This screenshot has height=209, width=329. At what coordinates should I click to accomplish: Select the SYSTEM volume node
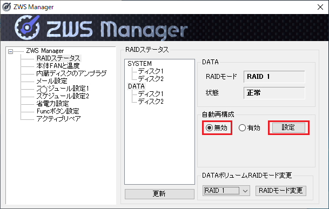click(x=139, y=64)
